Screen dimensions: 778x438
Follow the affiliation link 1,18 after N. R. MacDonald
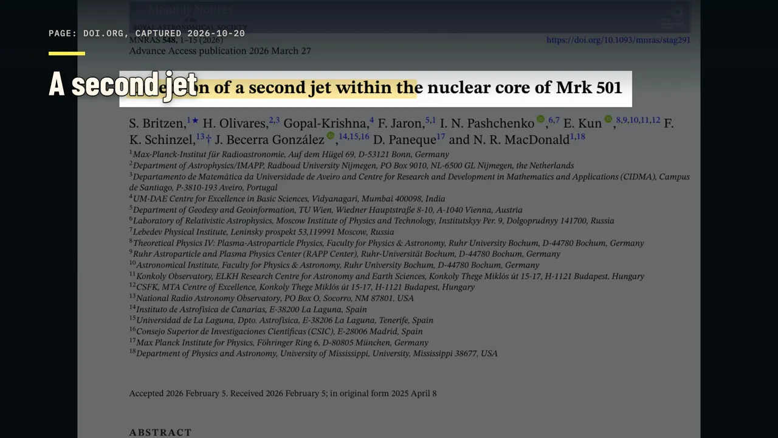(577, 137)
